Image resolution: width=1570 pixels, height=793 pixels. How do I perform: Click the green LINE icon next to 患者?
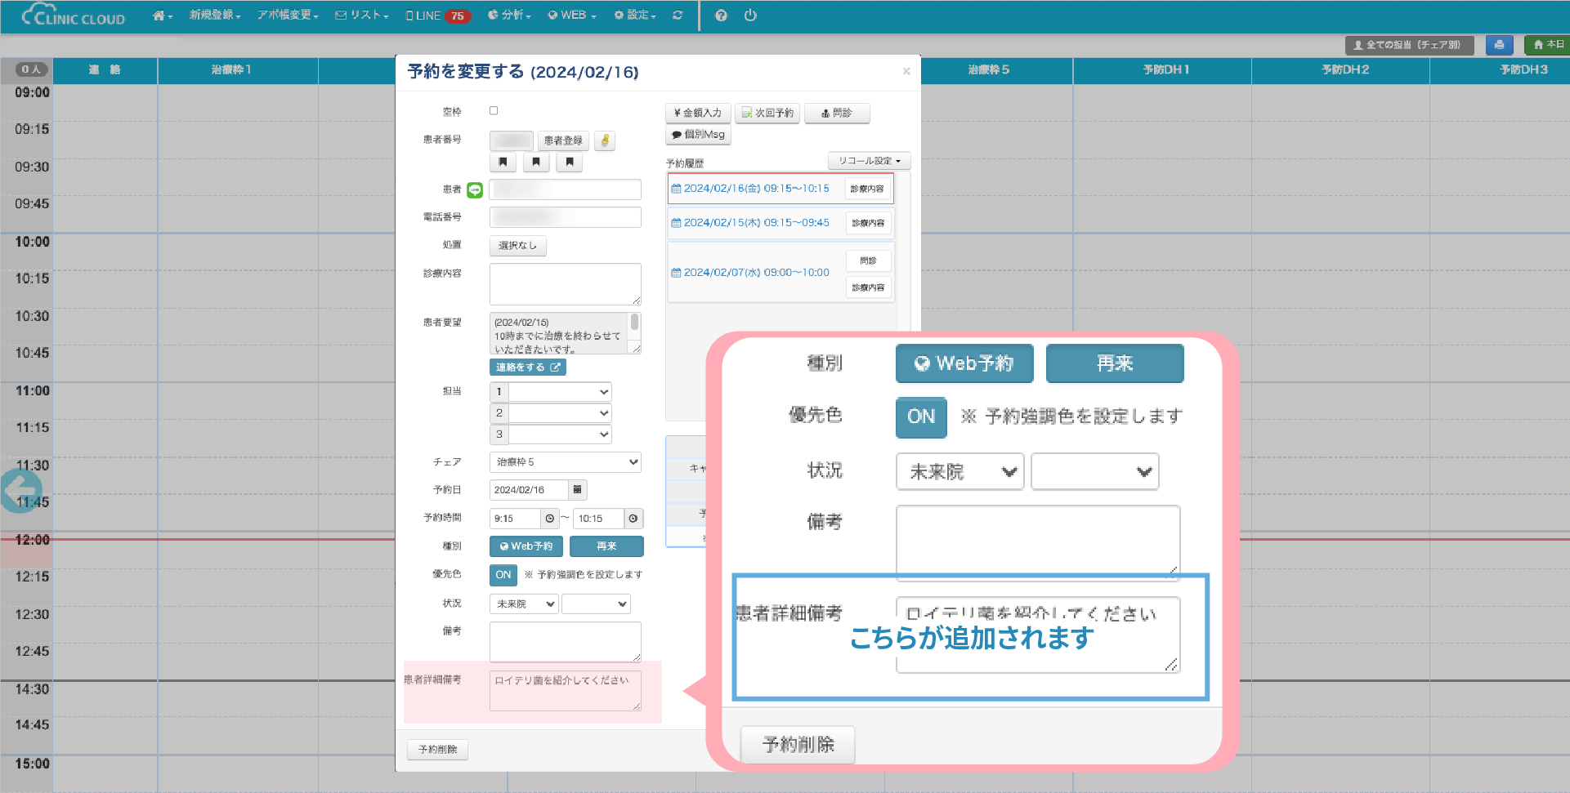(x=475, y=190)
